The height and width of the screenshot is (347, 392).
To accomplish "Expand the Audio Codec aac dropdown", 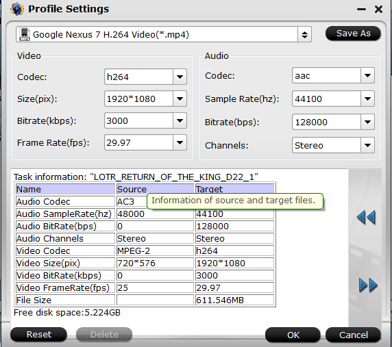I will 367,75.
